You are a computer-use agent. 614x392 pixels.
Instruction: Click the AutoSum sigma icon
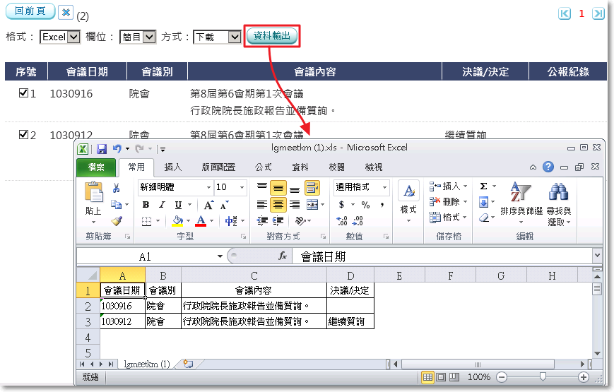pyautogui.click(x=484, y=186)
